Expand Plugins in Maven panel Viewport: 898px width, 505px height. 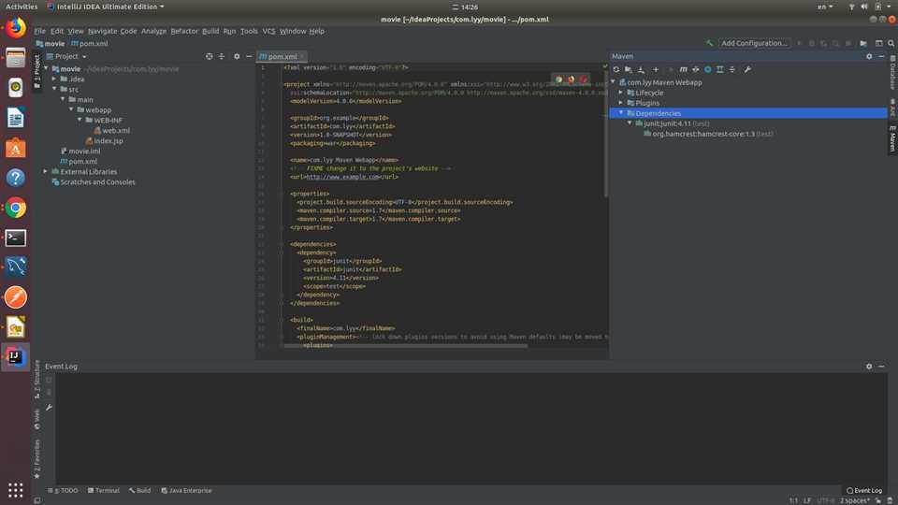coord(621,103)
